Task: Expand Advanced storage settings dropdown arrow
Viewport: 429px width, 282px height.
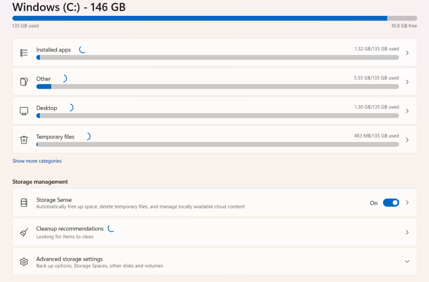Action: tap(407, 261)
